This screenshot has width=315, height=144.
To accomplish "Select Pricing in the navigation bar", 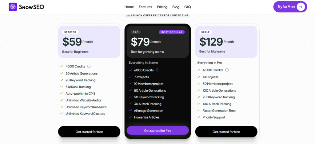I will click(162, 7).
